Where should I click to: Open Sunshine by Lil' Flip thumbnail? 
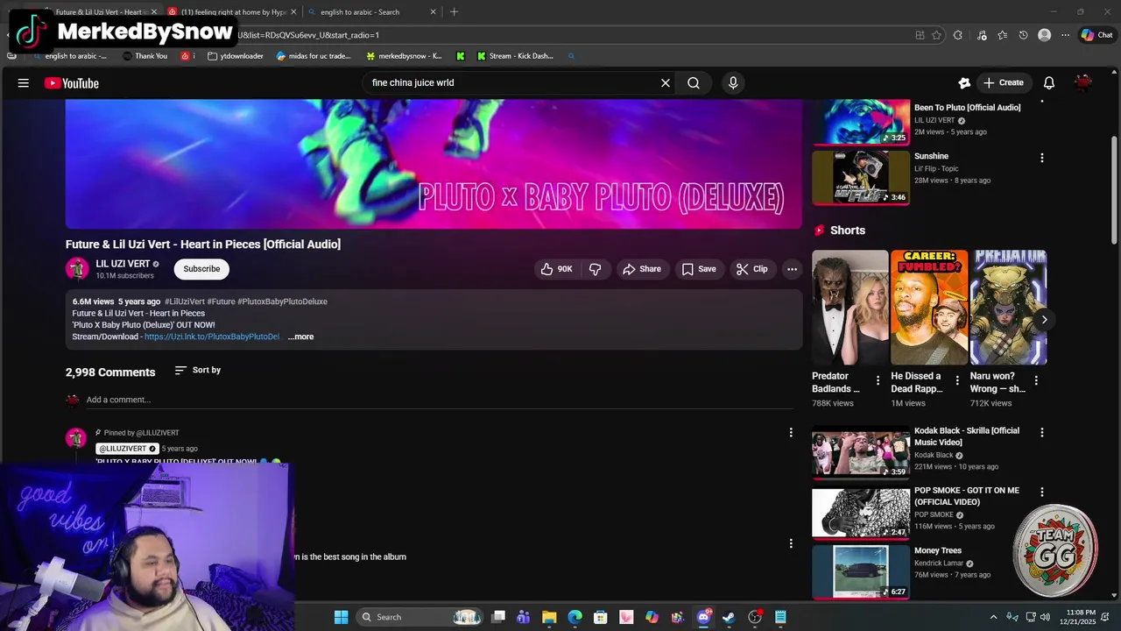[861, 178]
